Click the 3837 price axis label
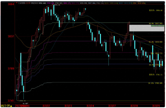The width and height of the screenshot is (166, 108). click(x=11, y=37)
